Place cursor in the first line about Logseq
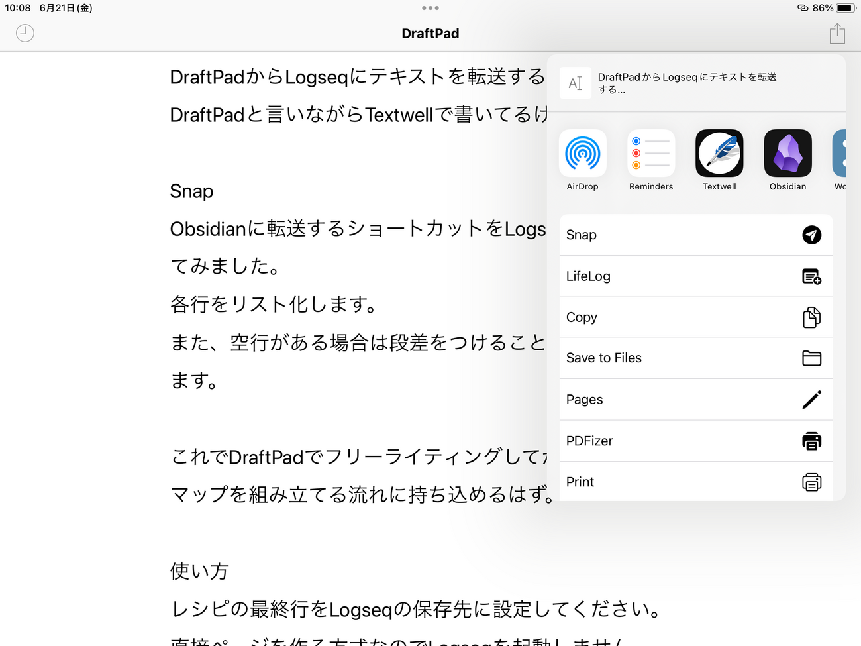The width and height of the screenshot is (861, 646). [x=358, y=77]
